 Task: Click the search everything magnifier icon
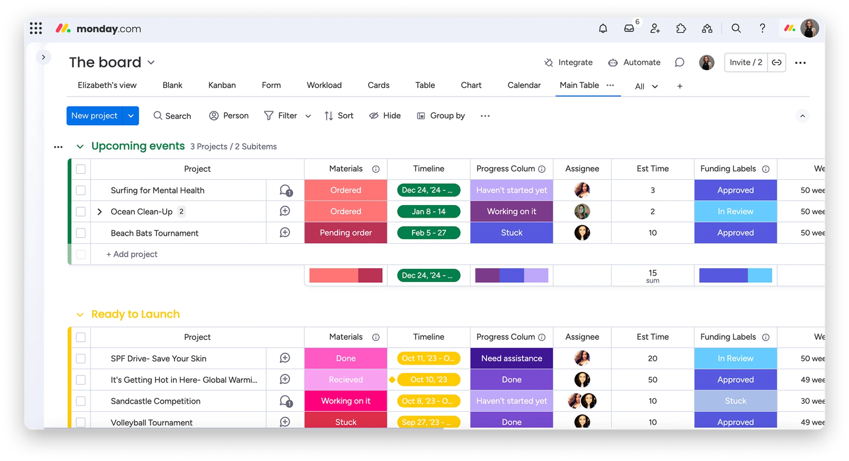coord(736,29)
